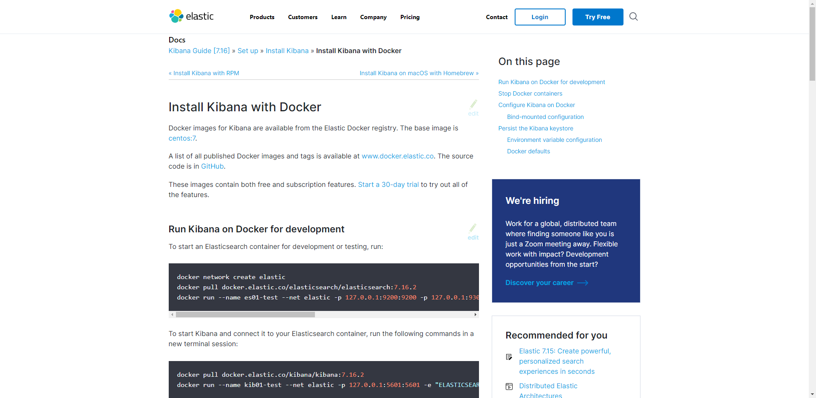The image size is (816, 398).
Task: Click the docker network create elastic line
Action: (x=231, y=277)
